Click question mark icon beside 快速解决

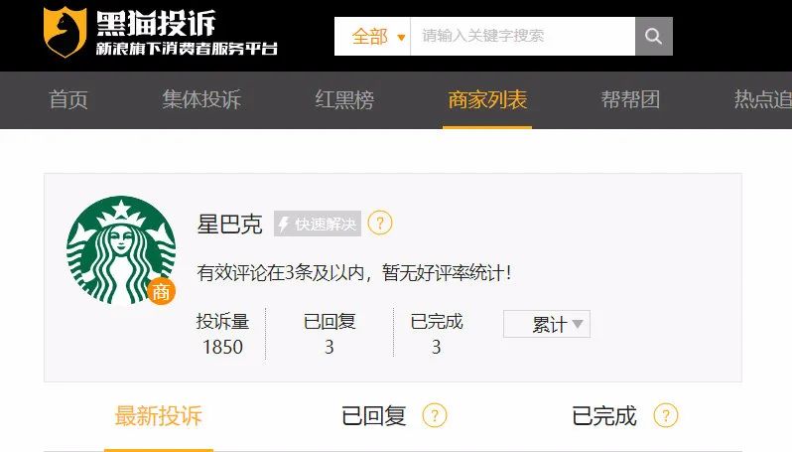pyautogui.click(x=380, y=223)
